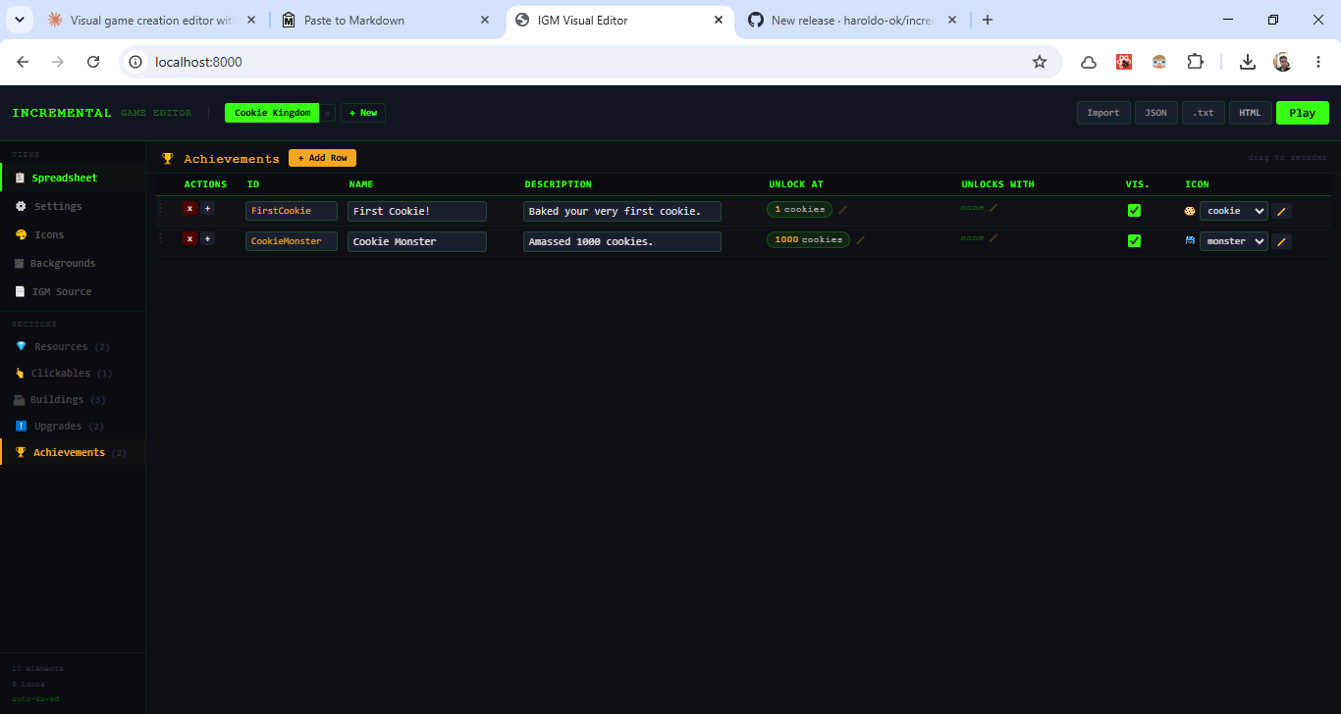Go to the Buildings section

(x=73, y=399)
